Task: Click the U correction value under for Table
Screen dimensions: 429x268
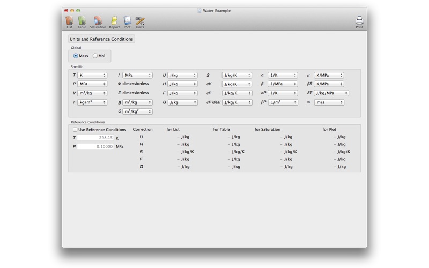Action: click(x=234, y=137)
